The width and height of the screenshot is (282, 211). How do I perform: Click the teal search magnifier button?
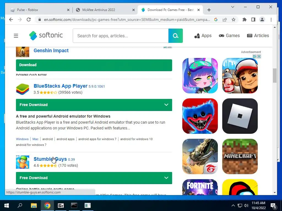click(175, 36)
